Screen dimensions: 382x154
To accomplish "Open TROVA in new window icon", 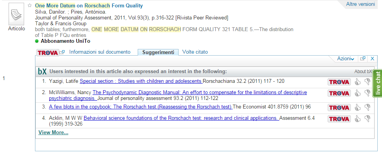I will tap(62, 52).
